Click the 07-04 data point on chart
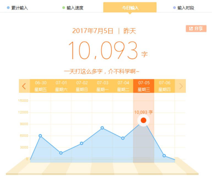 [x=123, y=138]
